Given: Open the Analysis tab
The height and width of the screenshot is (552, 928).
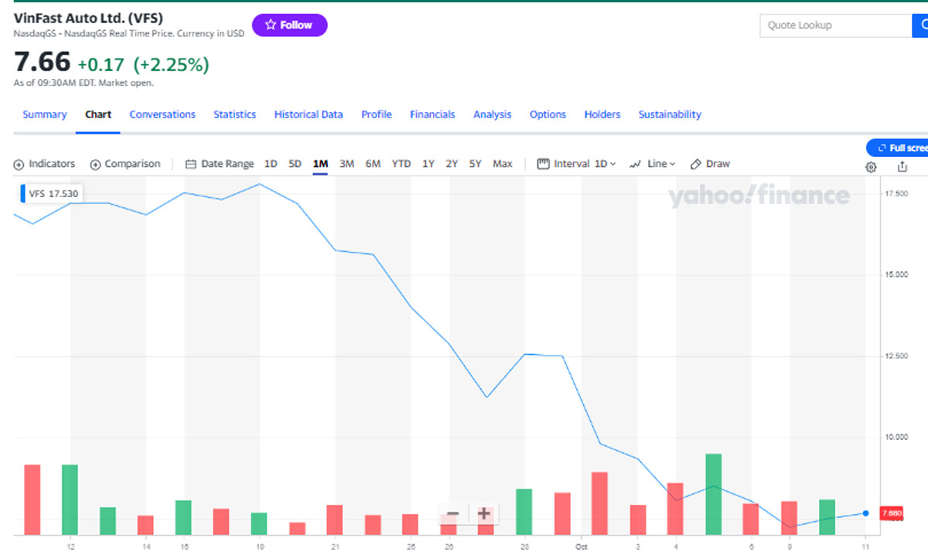Looking at the screenshot, I should (x=493, y=114).
